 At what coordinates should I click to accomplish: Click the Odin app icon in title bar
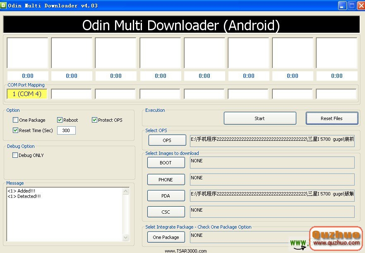tap(3, 5)
